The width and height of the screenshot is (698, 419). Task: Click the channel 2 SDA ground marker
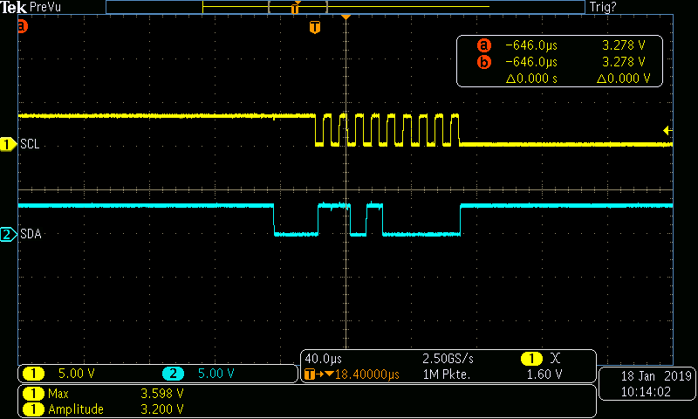click(8, 234)
